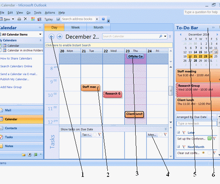Click the Journal icon in navigation pane
The width and height of the screenshot is (220, 184).
tap(35, 155)
